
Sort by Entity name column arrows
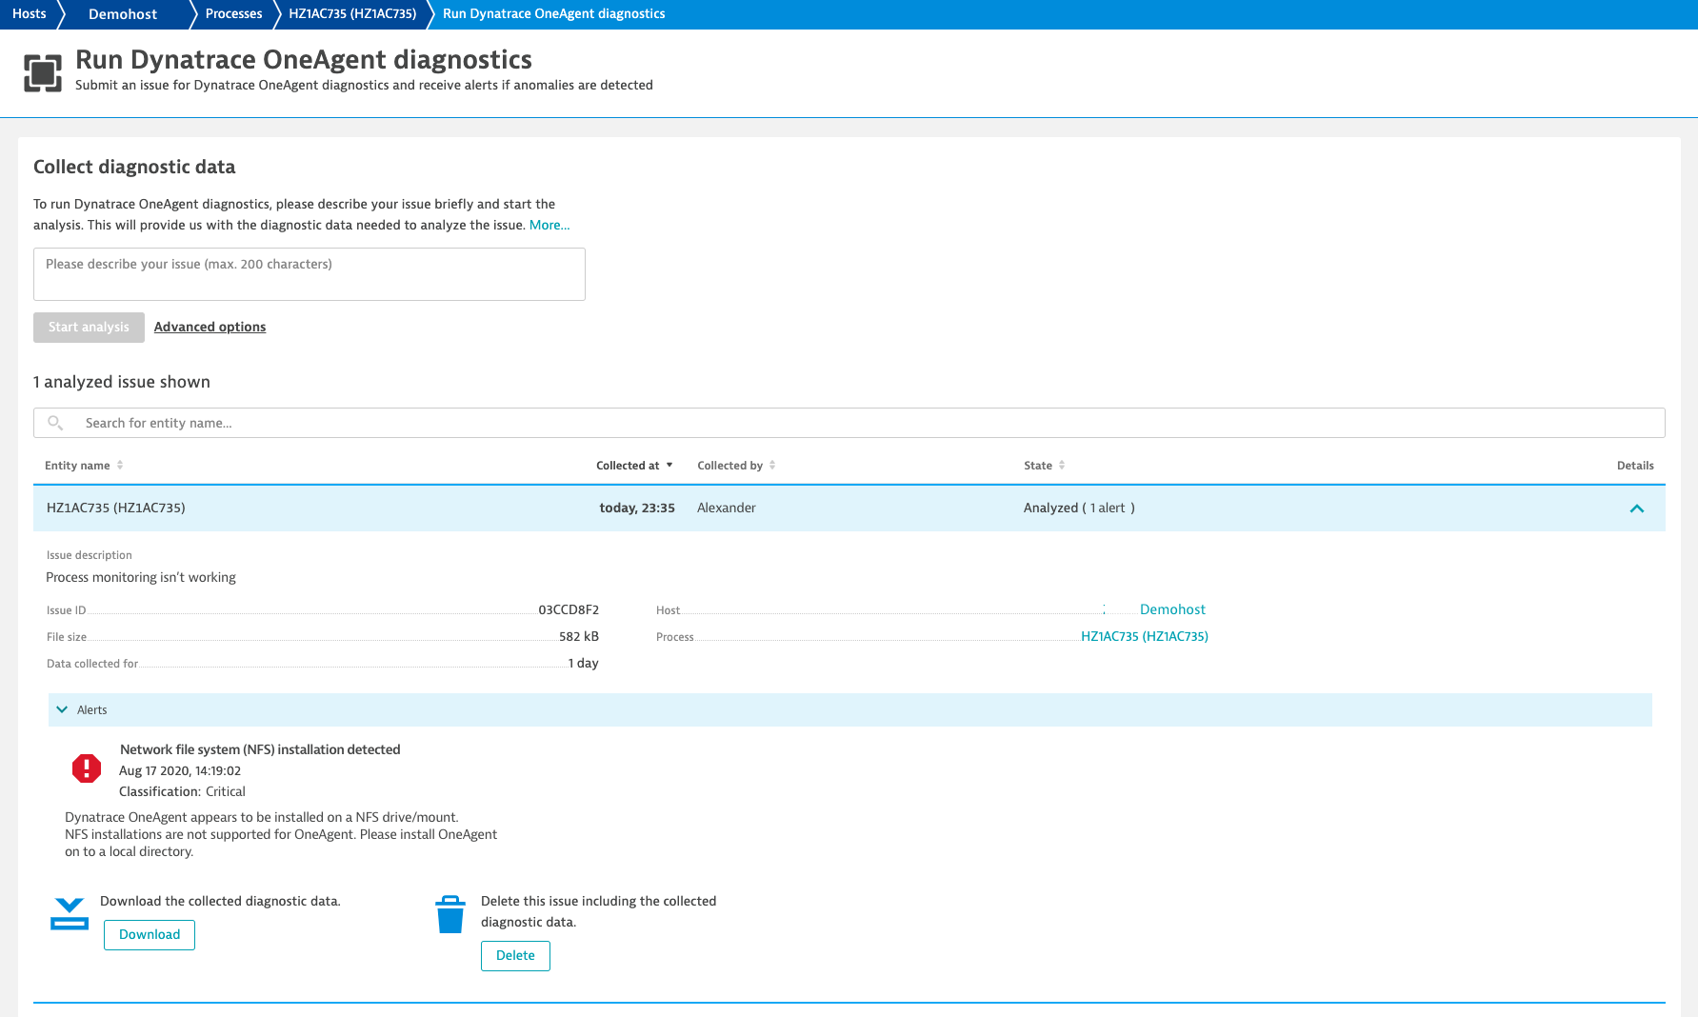[x=120, y=466]
